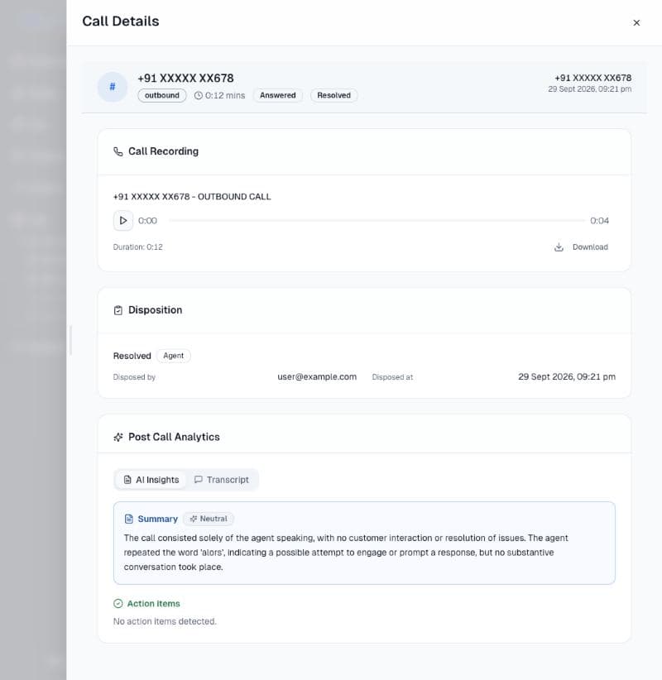Click the summary paragraph text
This screenshot has height=680, width=662.
(346, 553)
